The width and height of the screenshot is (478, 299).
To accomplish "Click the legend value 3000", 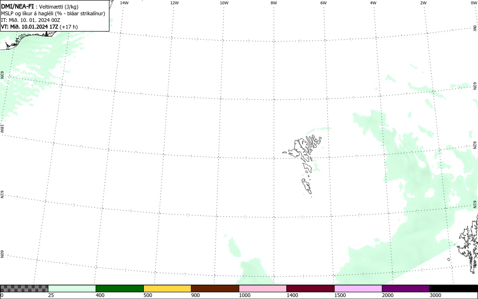I will click(435, 295).
